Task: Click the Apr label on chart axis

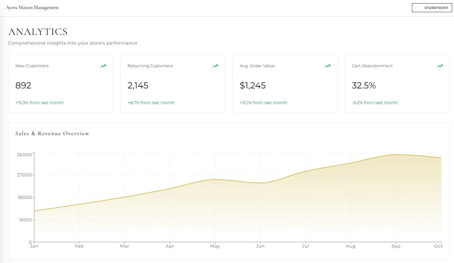Action: tap(170, 246)
